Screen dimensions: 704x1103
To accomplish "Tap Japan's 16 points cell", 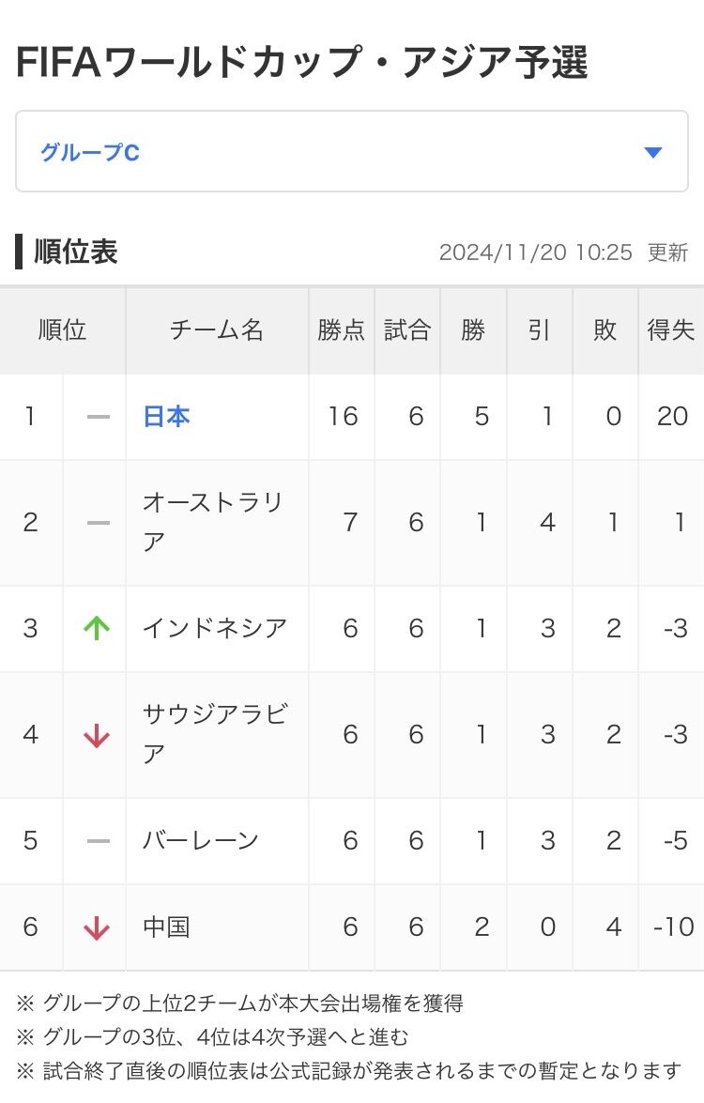I will (x=343, y=417).
